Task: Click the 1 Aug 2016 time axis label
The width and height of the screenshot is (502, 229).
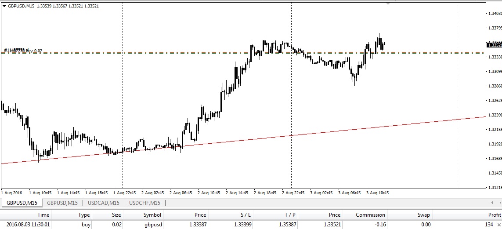Action: click(12, 193)
